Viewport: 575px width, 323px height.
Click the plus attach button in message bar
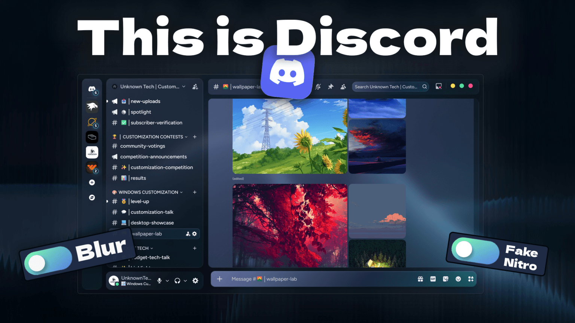[x=220, y=279]
